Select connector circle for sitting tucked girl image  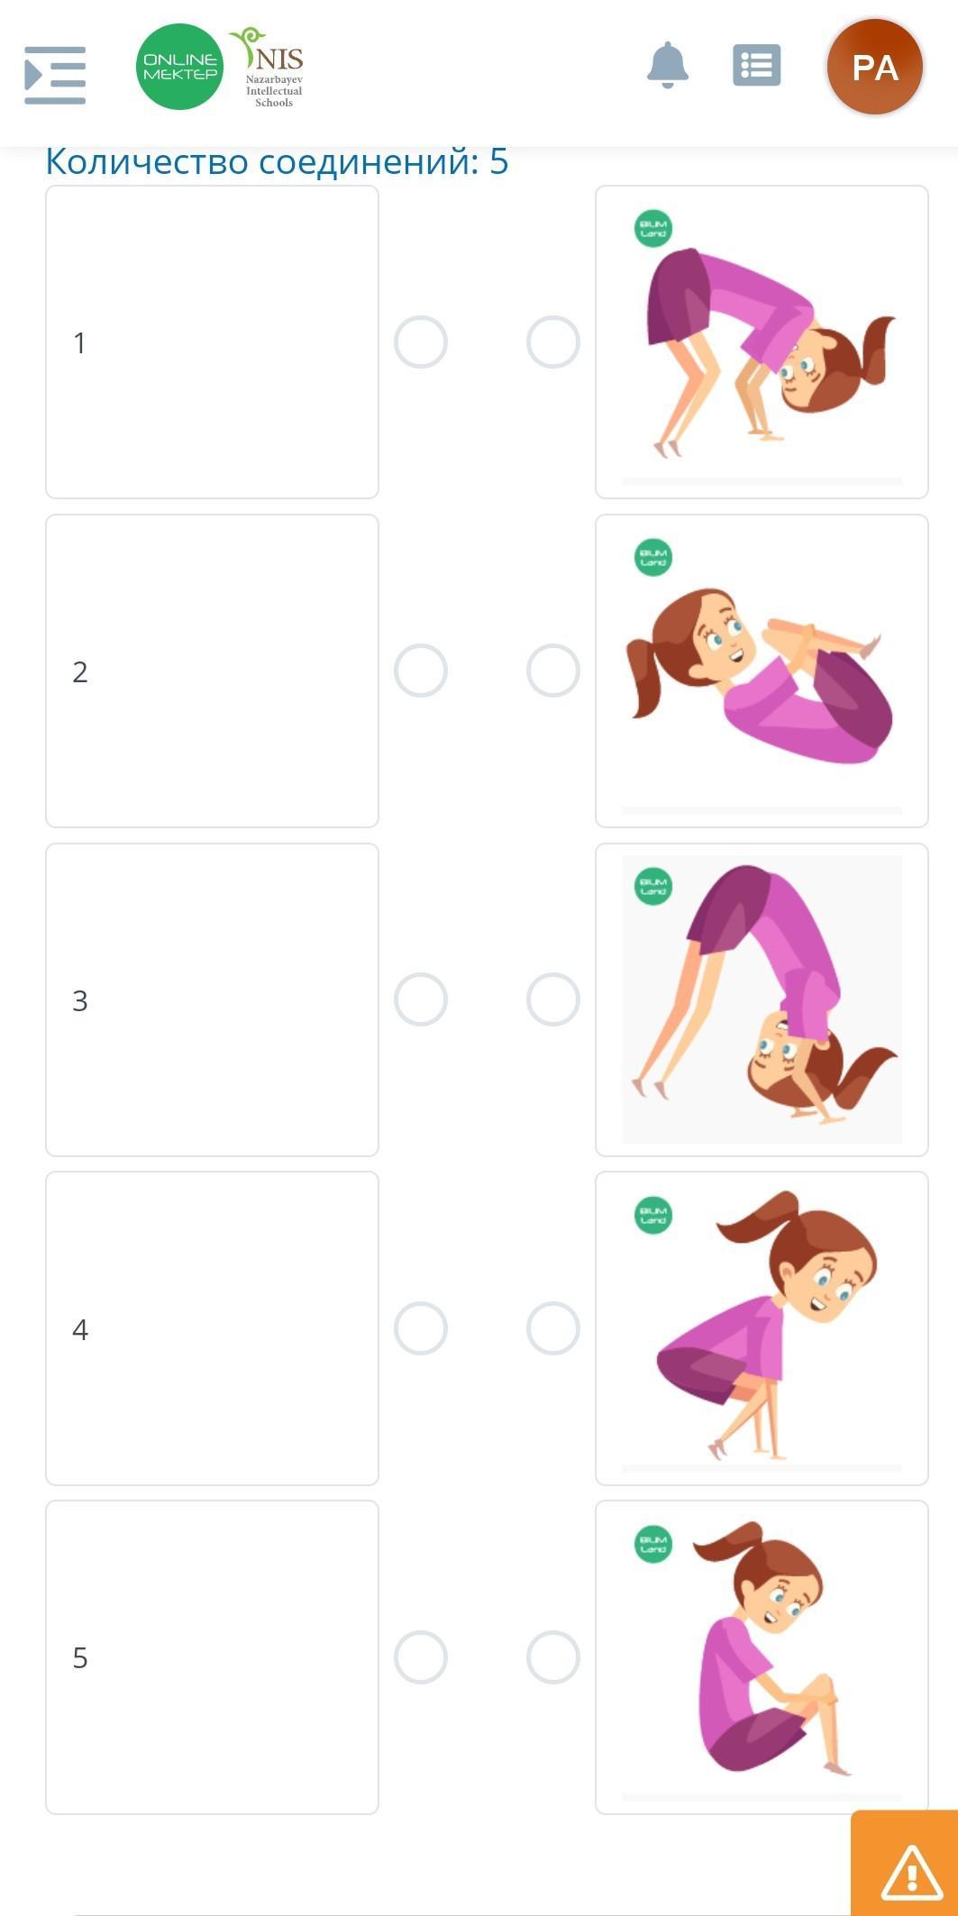tap(553, 1657)
